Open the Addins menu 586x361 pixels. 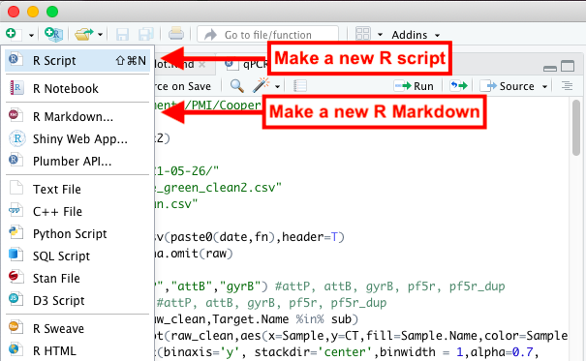[x=416, y=35]
